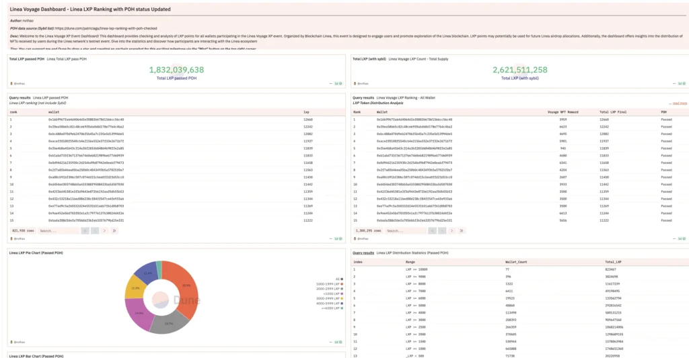The image size is (689, 358).
Task: Go to first page in All Wallet ranking table
Action: tap(433, 231)
